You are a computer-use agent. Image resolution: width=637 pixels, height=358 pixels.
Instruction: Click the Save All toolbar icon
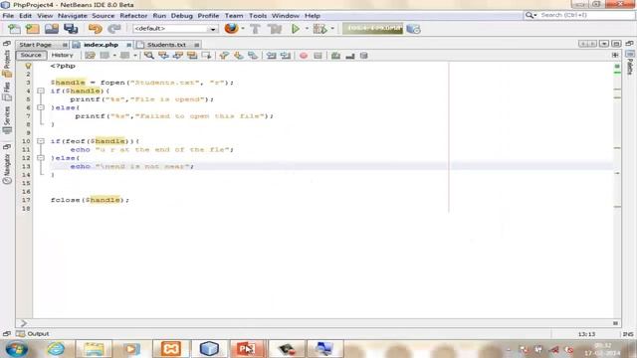(71, 29)
